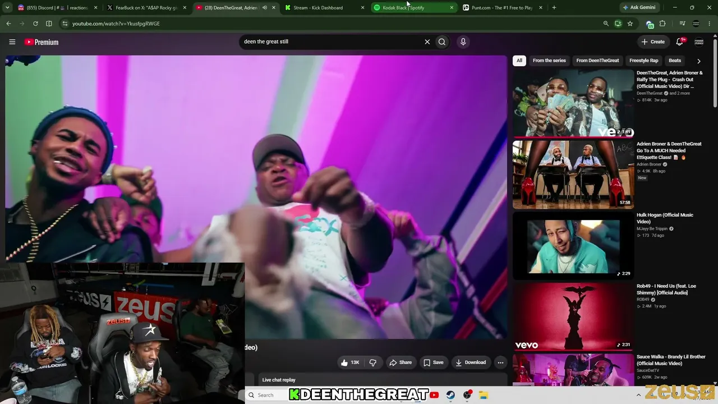718x404 pixels.
Task: Click the YouTube search input field
Action: point(331,42)
